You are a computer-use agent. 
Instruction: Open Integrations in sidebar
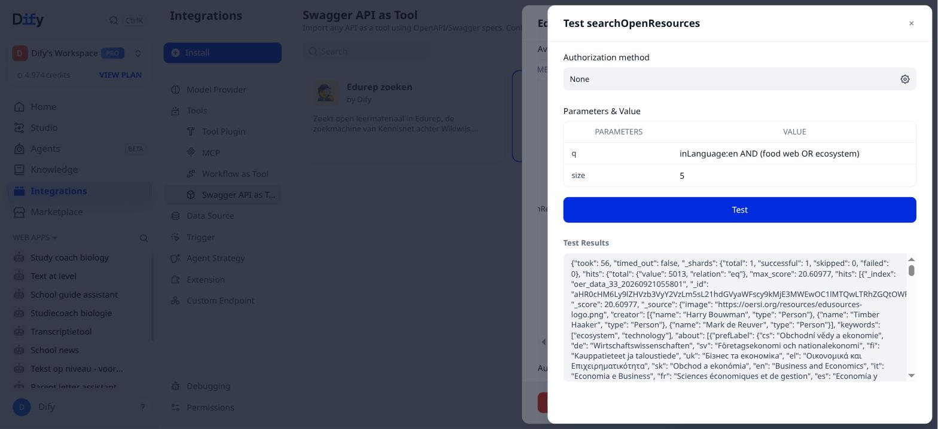click(79, 191)
